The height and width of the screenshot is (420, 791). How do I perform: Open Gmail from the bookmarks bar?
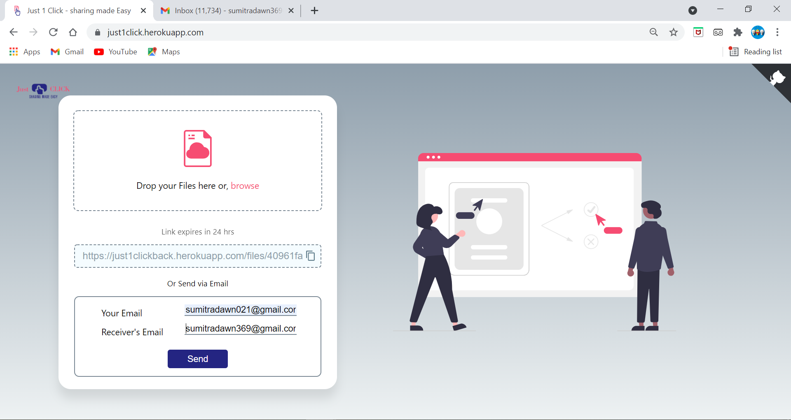(x=67, y=51)
